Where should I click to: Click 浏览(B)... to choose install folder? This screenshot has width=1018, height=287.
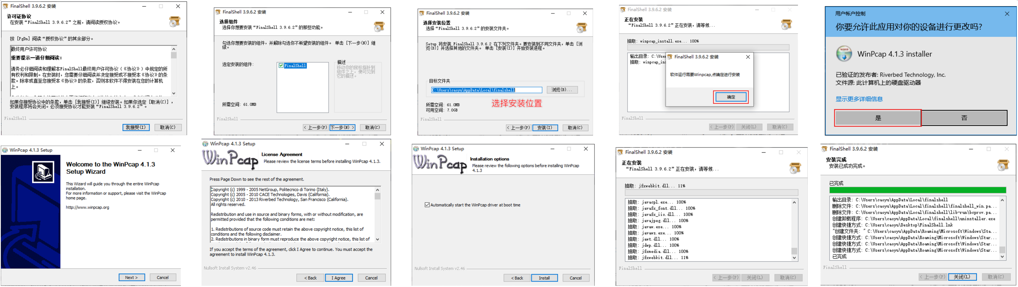(562, 90)
